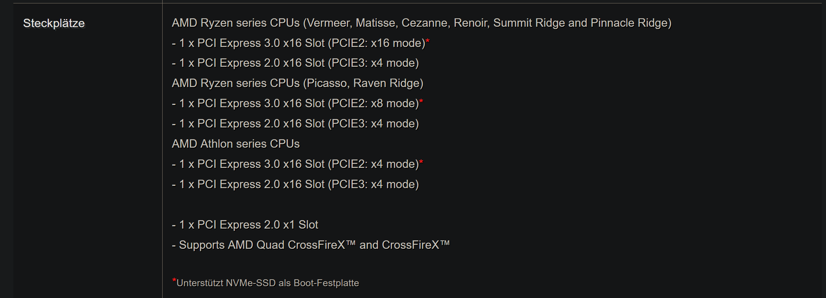
Task: Click the Quad CrossFireX support line
Action: [x=311, y=245]
